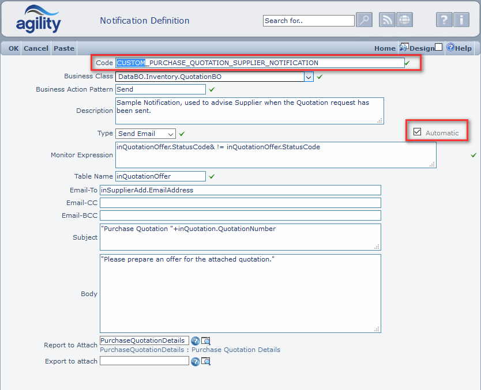Click OK in the toolbar
The width and height of the screenshot is (481, 390).
[x=13, y=48]
